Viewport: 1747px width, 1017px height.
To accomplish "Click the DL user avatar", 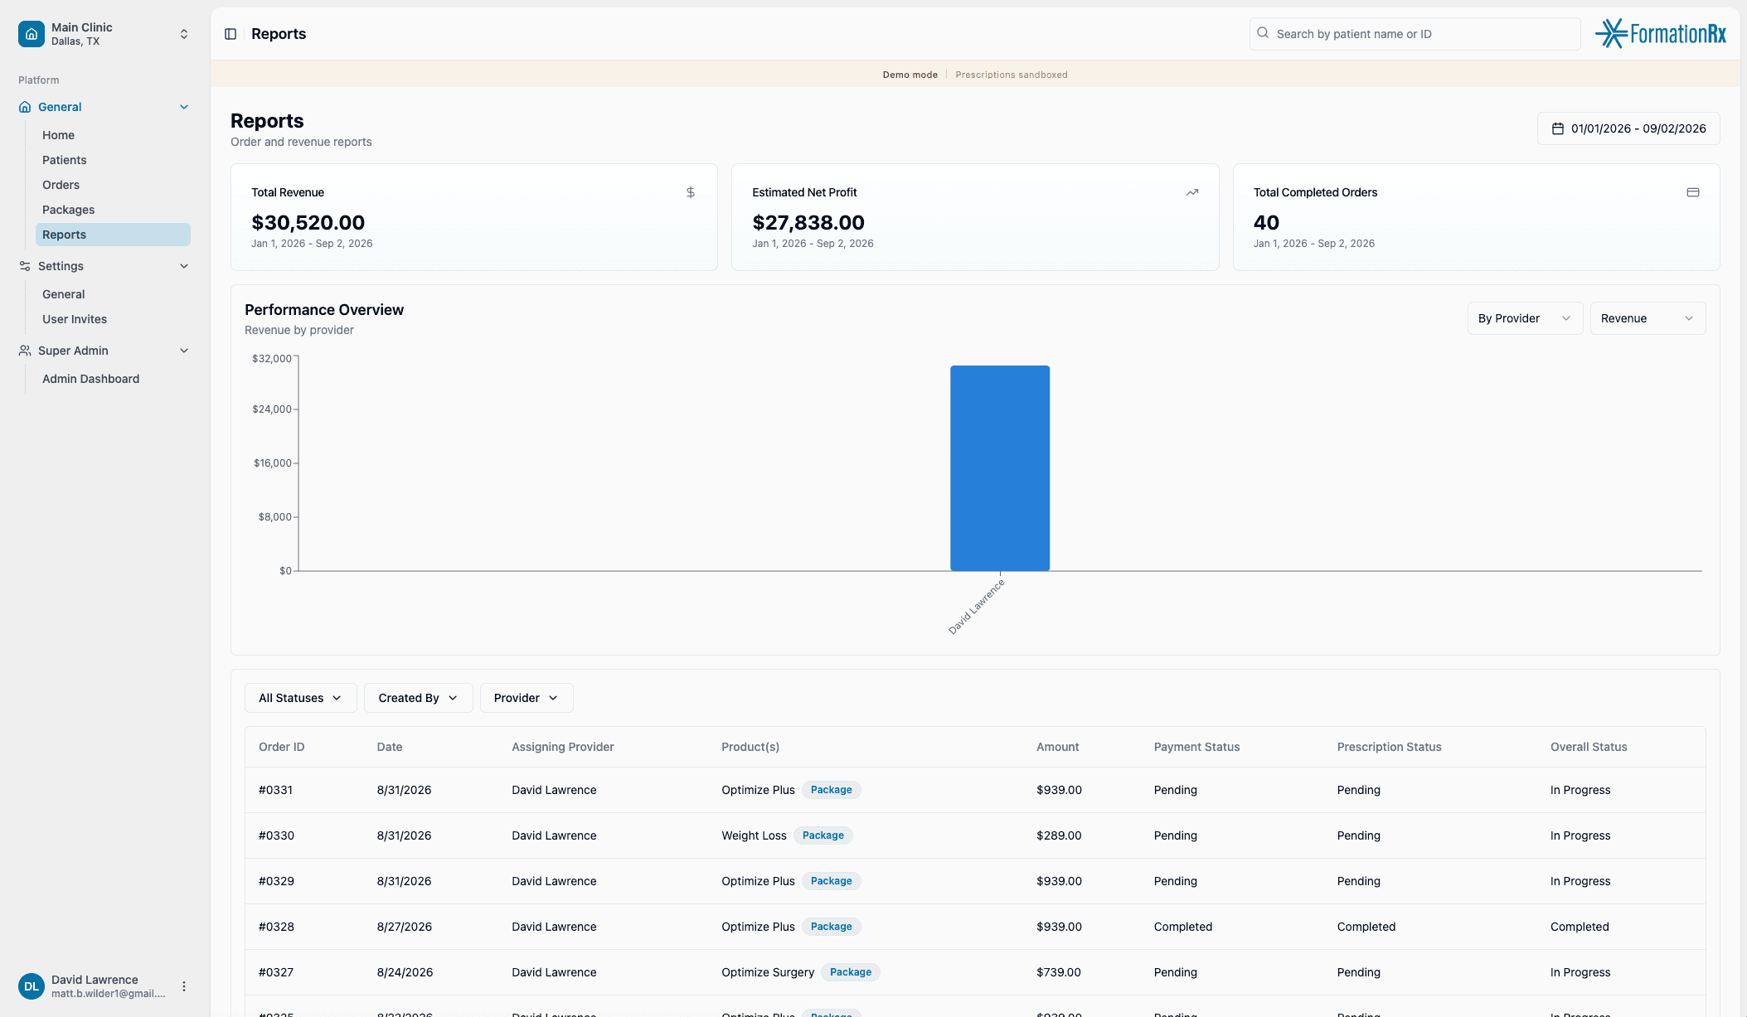I will [x=32, y=986].
